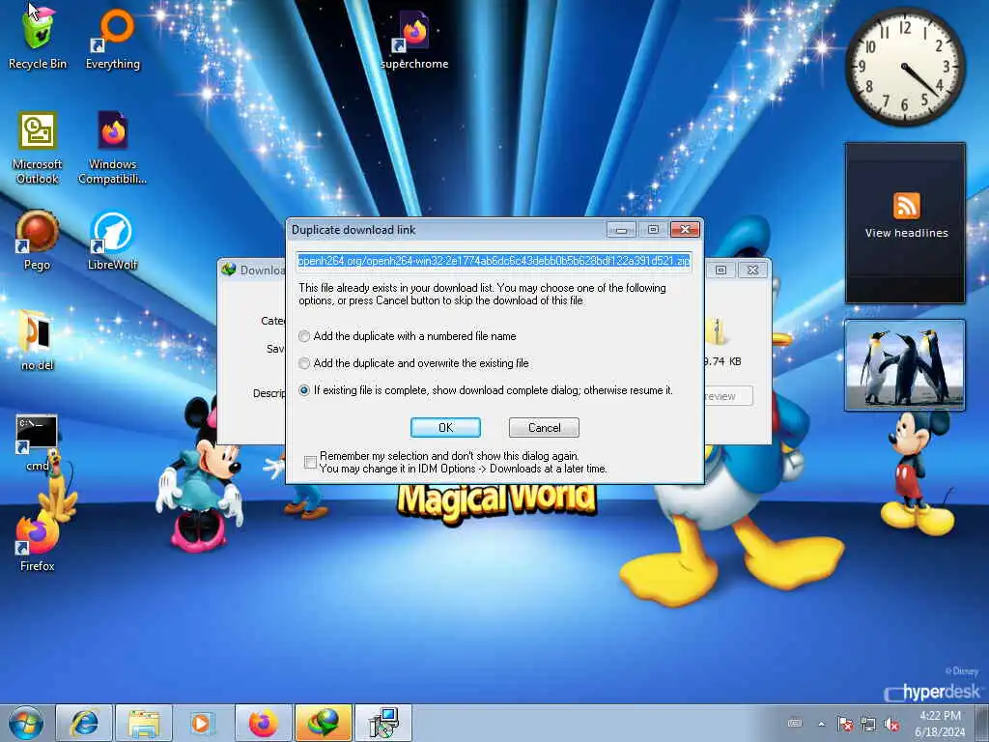989x742 pixels.
Task: Minimize the Duplicate download link dialog
Action: pos(621,230)
